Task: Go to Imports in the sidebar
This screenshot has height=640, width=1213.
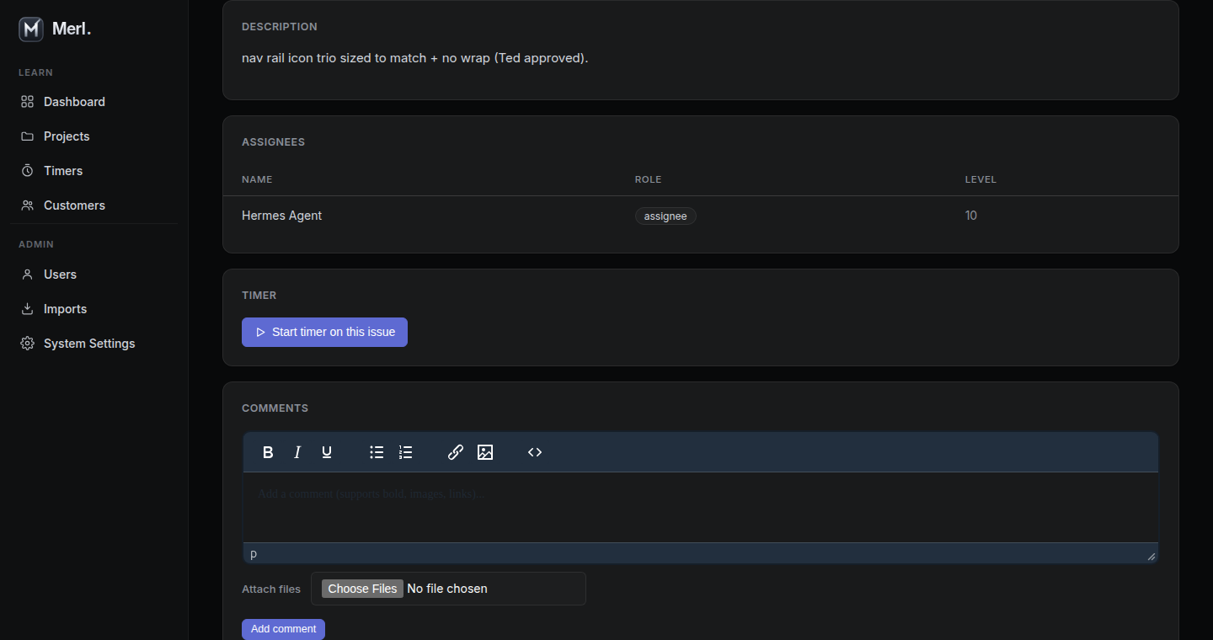Action: [94, 309]
